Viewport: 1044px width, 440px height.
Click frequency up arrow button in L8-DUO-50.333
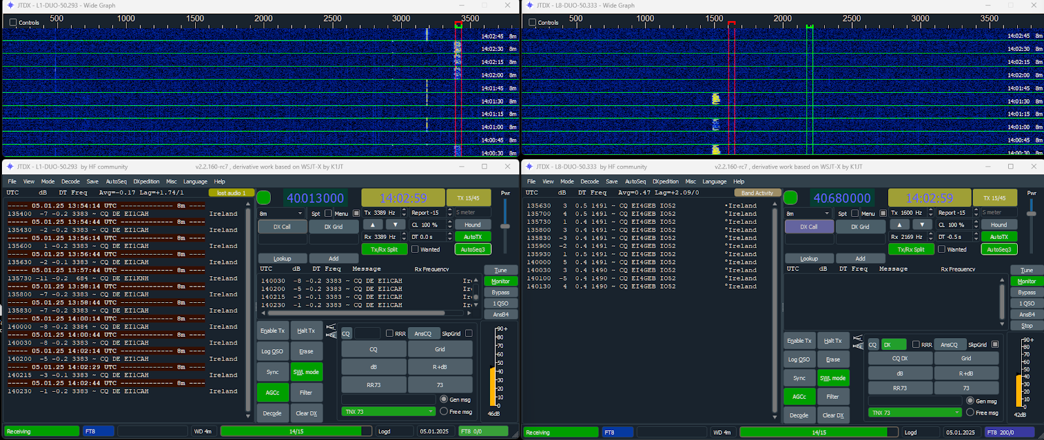(x=899, y=225)
